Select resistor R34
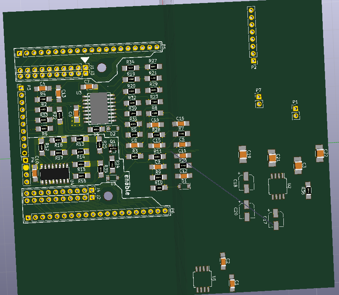This screenshot has width=339, height=295. coord(131,68)
